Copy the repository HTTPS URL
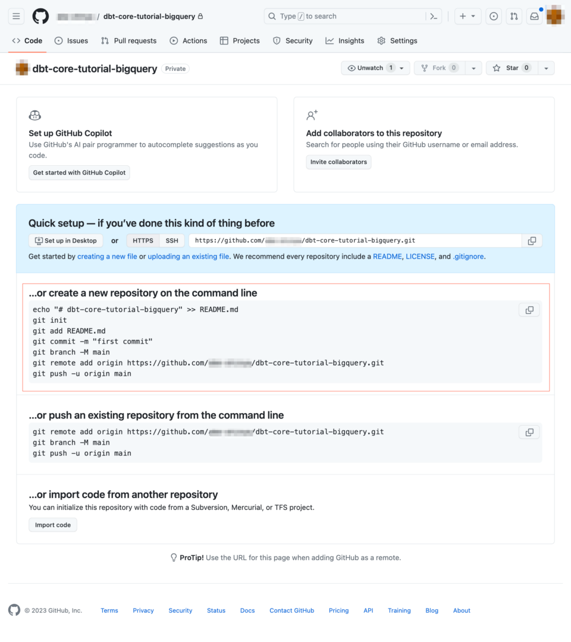 tap(532, 240)
